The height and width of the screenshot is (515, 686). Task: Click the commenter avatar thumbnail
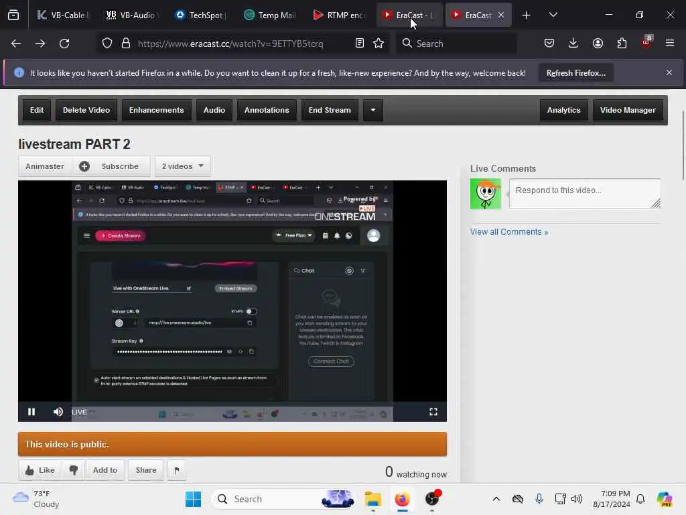pos(486,194)
